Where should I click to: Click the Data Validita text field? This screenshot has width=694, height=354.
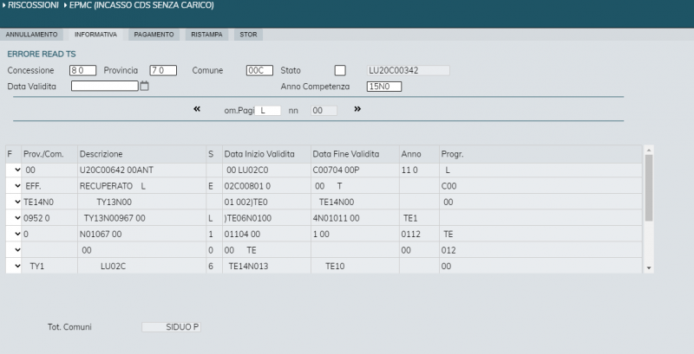coord(104,87)
